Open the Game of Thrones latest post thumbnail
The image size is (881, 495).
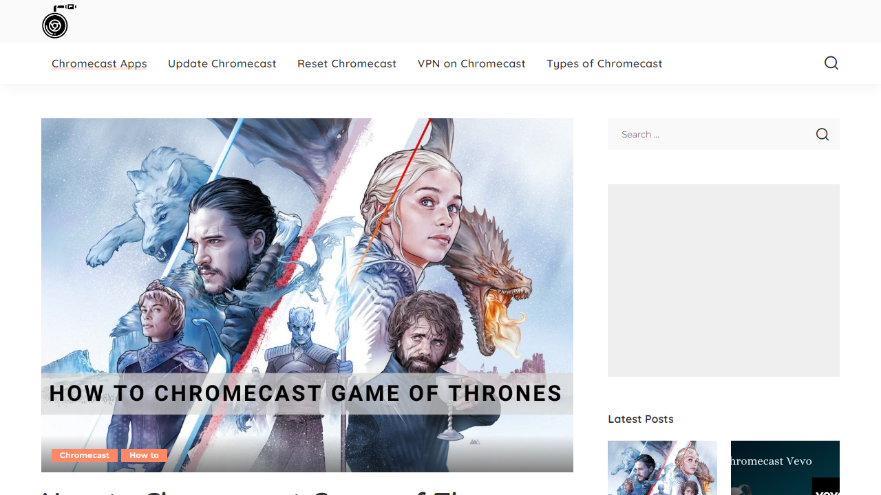click(661, 467)
